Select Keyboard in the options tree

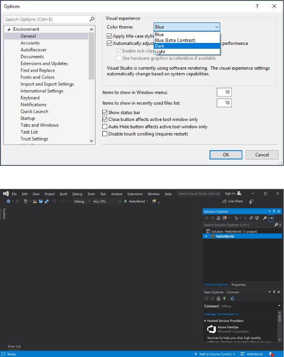click(x=30, y=98)
